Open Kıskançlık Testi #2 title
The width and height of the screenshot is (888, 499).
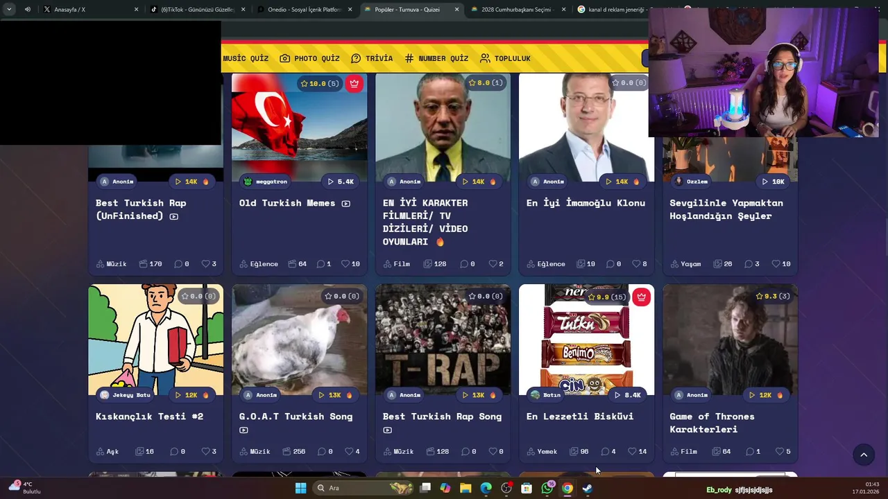pos(149,417)
